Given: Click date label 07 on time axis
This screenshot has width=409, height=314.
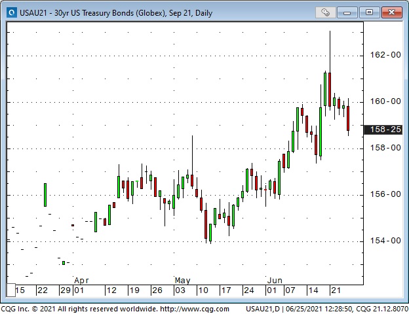Looking at the screenshot, I should pos(290,290).
